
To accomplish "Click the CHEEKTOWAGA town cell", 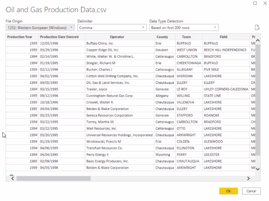I will point(189,63).
